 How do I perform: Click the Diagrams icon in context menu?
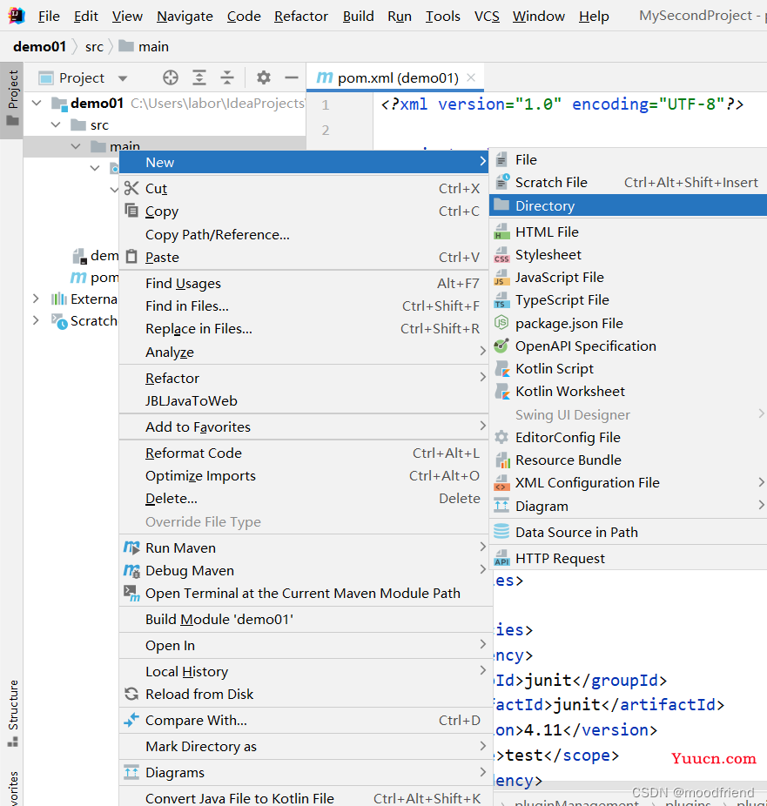pyautogui.click(x=131, y=772)
